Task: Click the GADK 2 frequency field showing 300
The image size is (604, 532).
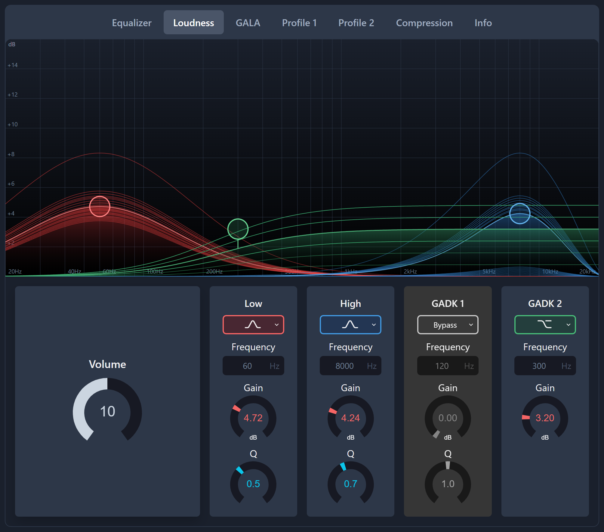Action: (539, 366)
